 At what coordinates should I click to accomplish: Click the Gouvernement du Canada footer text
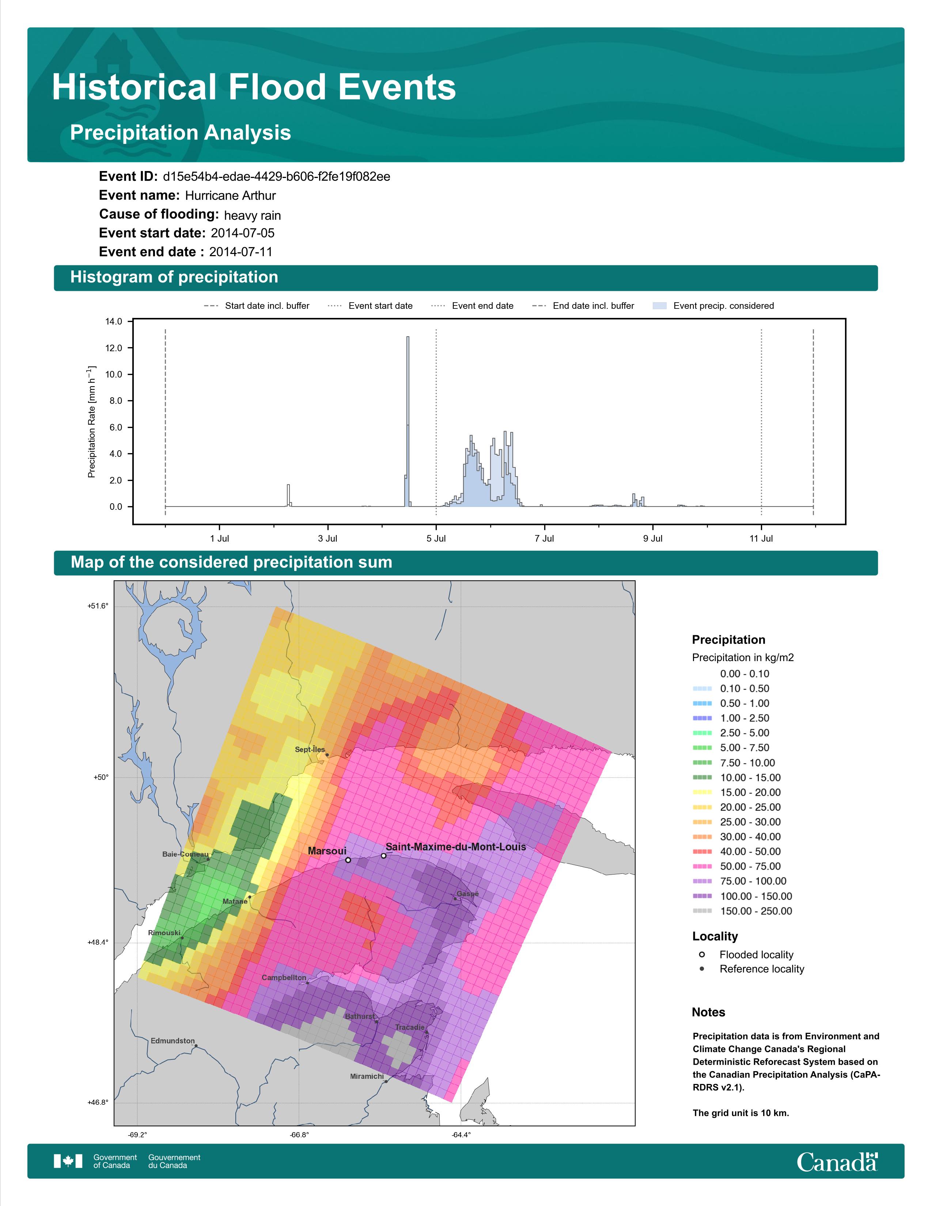[174, 1161]
